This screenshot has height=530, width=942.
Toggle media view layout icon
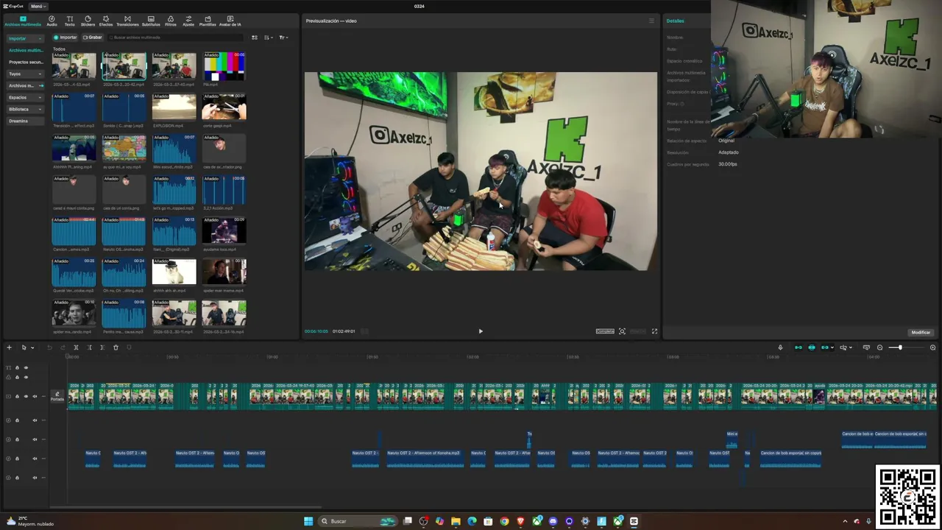click(255, 38)
